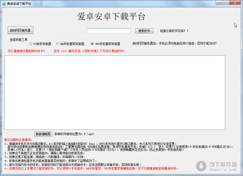Focus the software search input field

[x=109, y=31]
